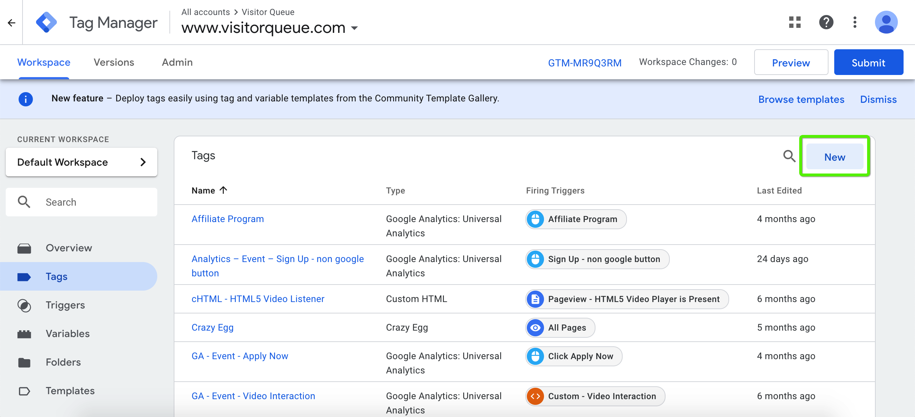Viewport: 915px width, 417px height.
Task: Click the Templates sidebar icon
Action: click(x=24, y=391)
